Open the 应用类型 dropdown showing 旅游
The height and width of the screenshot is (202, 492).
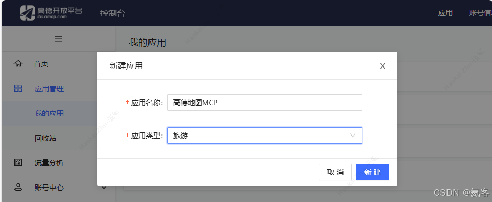(x=264, y=136)
